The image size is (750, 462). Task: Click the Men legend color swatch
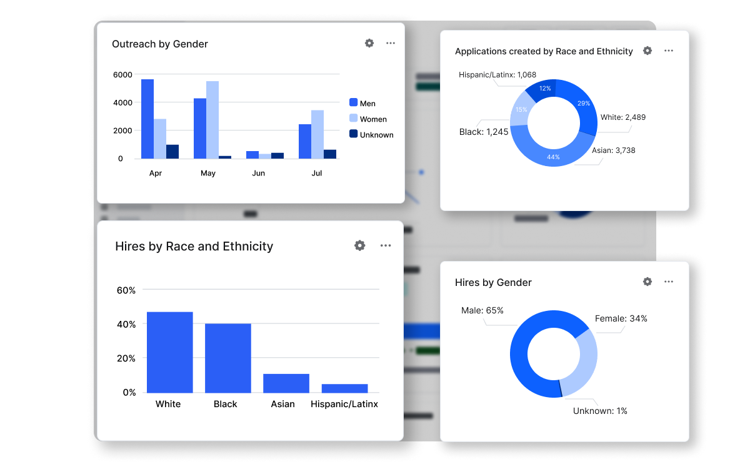pyautogui.click(x=353, y=102)
